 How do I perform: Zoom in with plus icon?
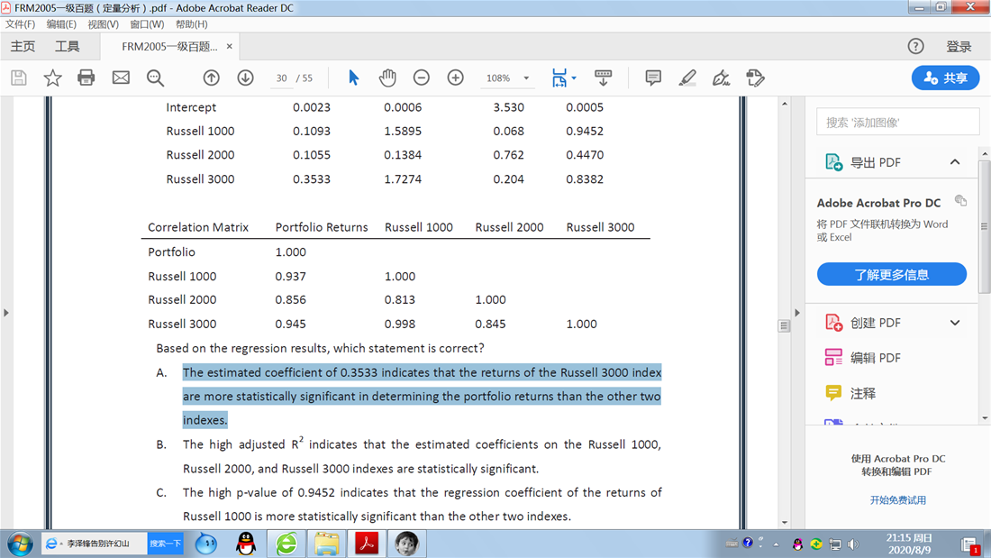[456, 78]
